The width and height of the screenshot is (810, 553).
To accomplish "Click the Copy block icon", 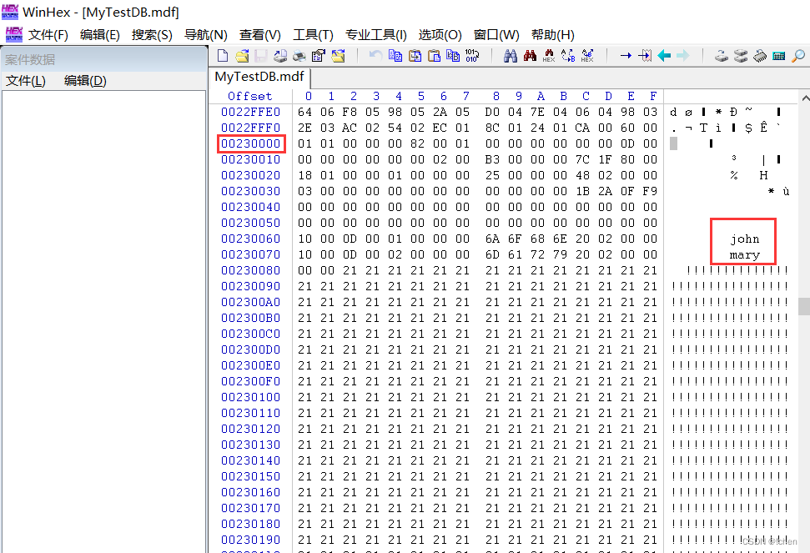I will click(x=395, y=55).
